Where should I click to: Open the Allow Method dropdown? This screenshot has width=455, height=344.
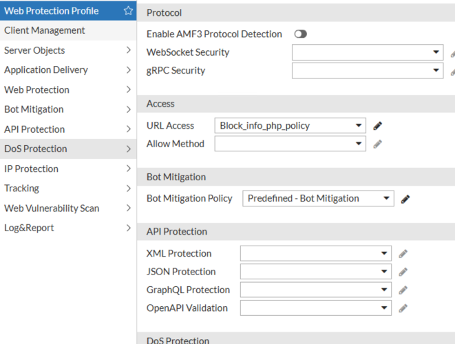[x=290, y=144]
